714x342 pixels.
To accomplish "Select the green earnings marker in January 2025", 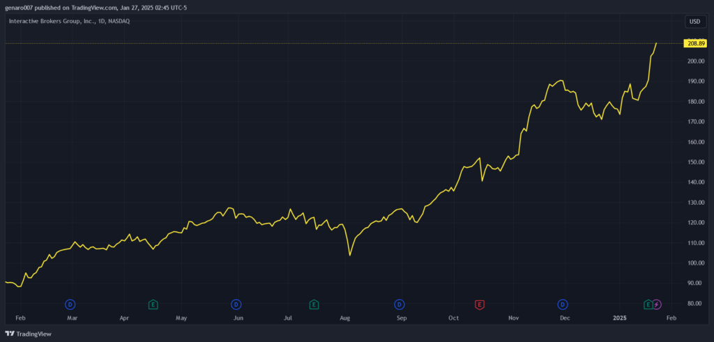I will click(x=648, y=304).
